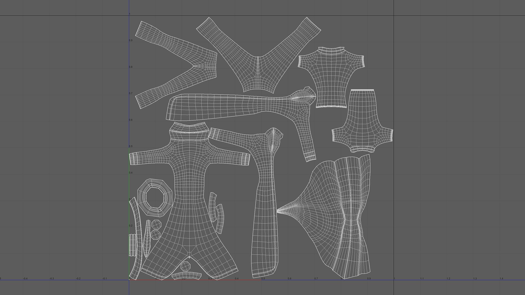525x295 pixels.
Task: Click the -0.3 label on the horizontal axis
Action: point(52,279)
